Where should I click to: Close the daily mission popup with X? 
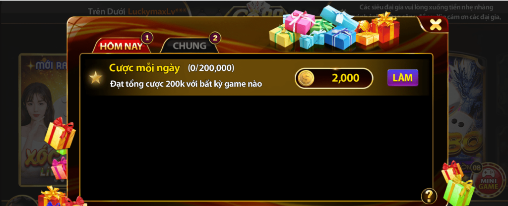436,24
